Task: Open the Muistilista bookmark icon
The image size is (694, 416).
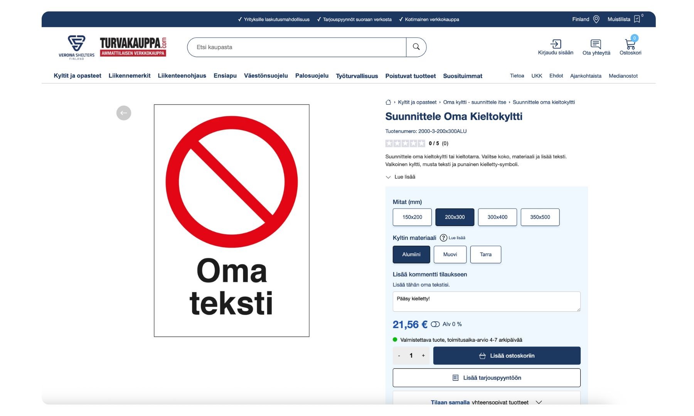Action: click(x=637, y=19)
